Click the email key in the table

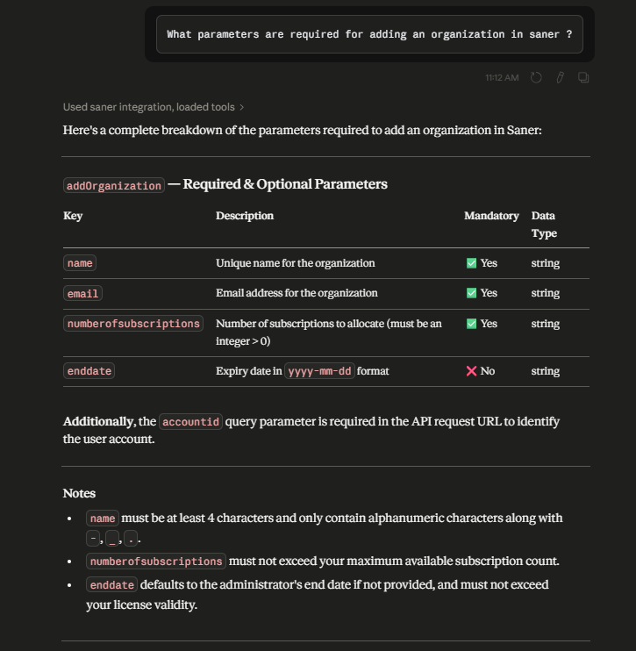pyautogui.click(x=82, y=293)
